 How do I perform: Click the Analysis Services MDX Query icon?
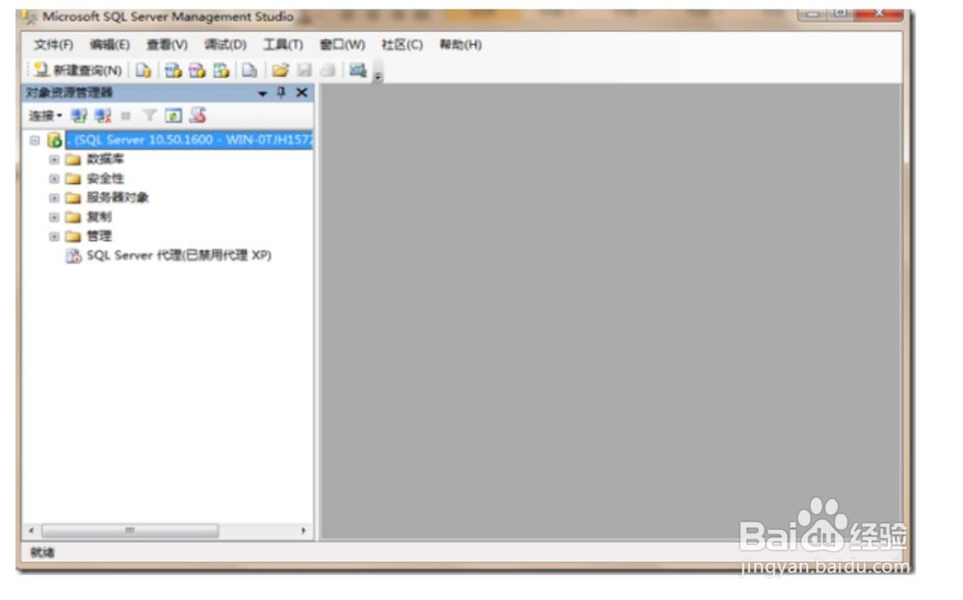coord(173,70)
